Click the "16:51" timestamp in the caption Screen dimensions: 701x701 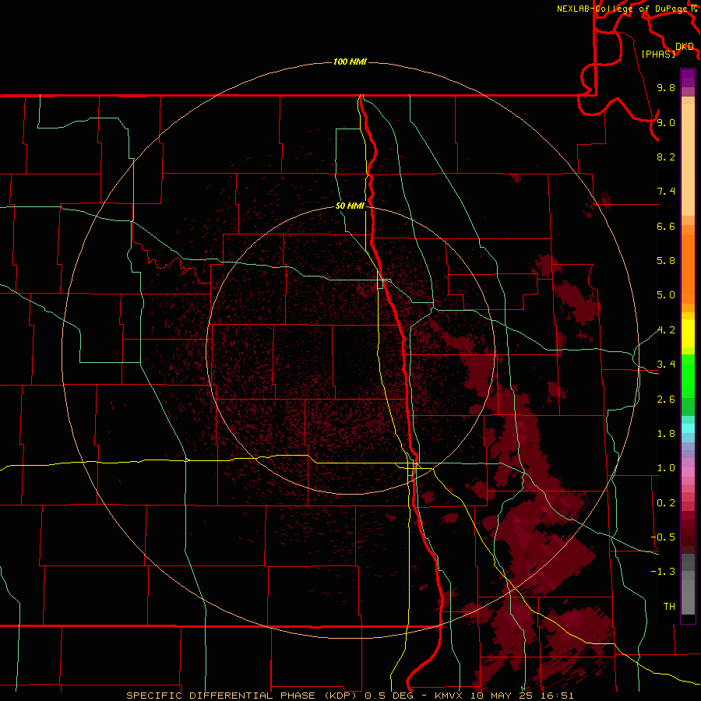click(x=557, y=696)
